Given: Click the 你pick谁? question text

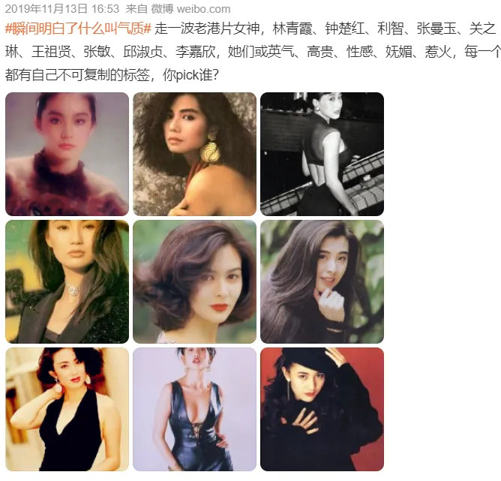Looking at the screenshot, I should point(190,75).
